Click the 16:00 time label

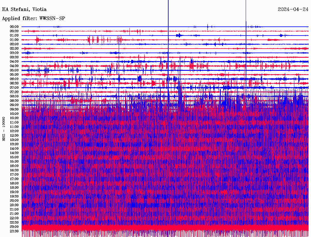[14, 166]
